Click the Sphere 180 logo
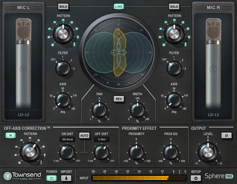This screenshot has width=237, height=184. [219, 176]
